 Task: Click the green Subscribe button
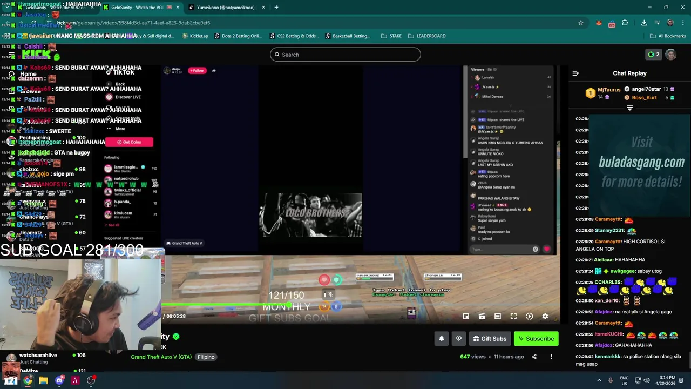coord(536,339)
